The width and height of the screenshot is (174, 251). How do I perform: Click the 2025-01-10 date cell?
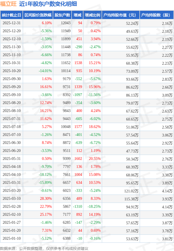pyautogui.click(x=11, y=239)
